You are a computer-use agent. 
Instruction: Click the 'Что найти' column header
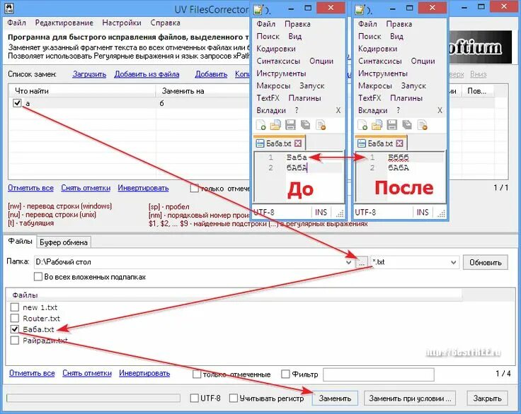coord(81,90)
